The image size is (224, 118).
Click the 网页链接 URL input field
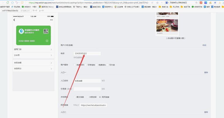coord(93,105)
